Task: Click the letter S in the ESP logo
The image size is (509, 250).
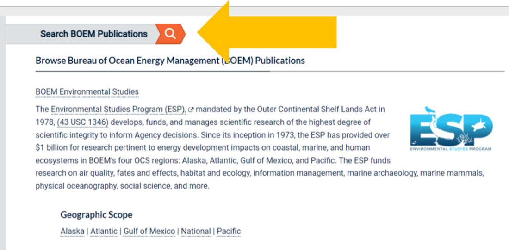Action: click(451, 129)
